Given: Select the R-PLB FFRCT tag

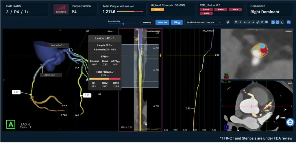Looking at the screenshot, I should pyautogui.click(x=221, y=9).
